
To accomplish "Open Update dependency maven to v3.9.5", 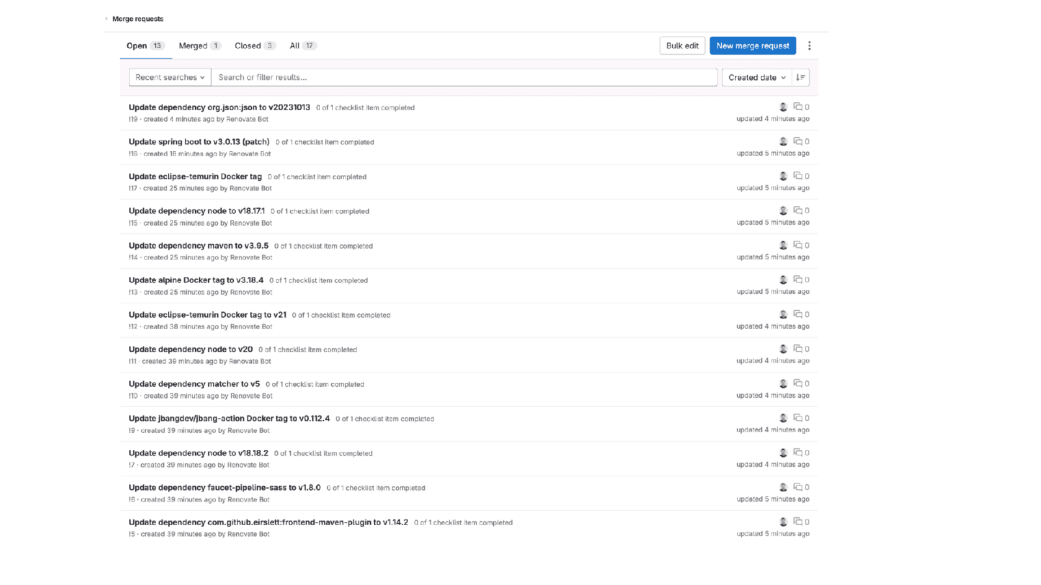I will pos(198,246).
